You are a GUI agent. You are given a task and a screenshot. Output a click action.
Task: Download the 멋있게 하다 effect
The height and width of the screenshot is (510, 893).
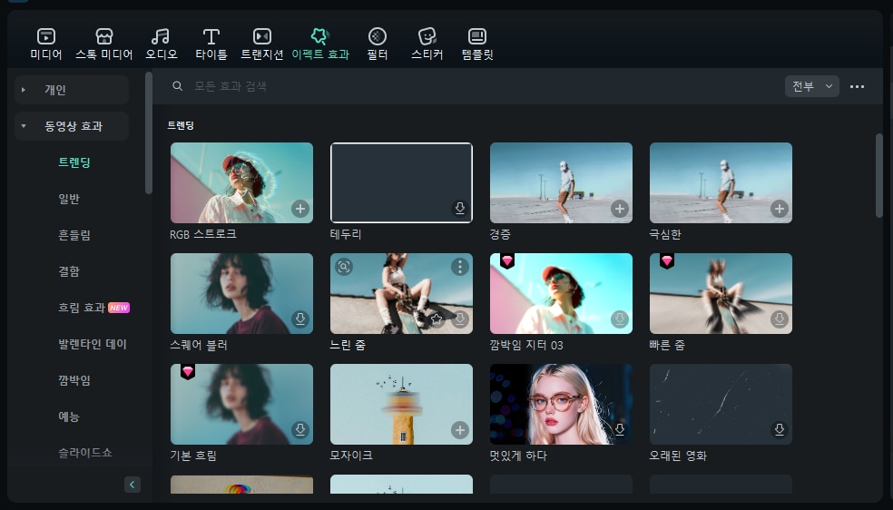(620, 430)
